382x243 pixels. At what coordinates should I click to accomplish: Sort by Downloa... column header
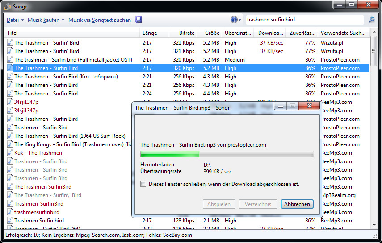(x=270, y=33)
